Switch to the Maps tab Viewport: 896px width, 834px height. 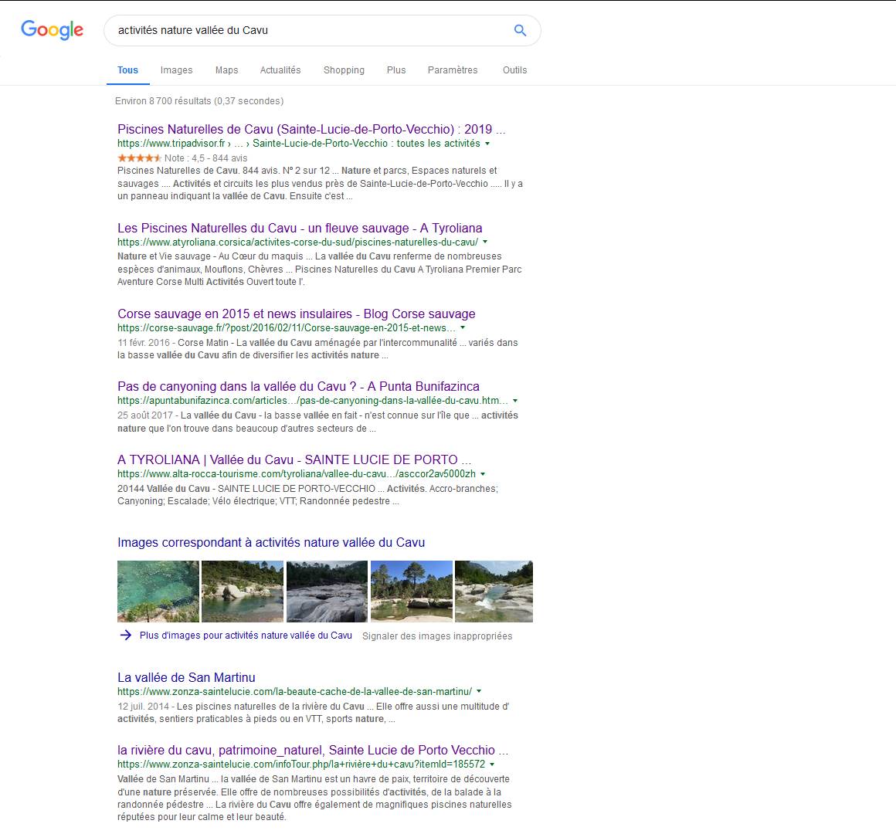(226, 70)
